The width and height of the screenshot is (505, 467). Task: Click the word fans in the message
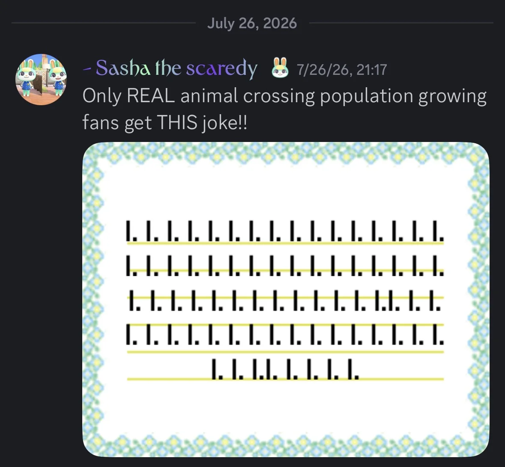coord(101,123)
